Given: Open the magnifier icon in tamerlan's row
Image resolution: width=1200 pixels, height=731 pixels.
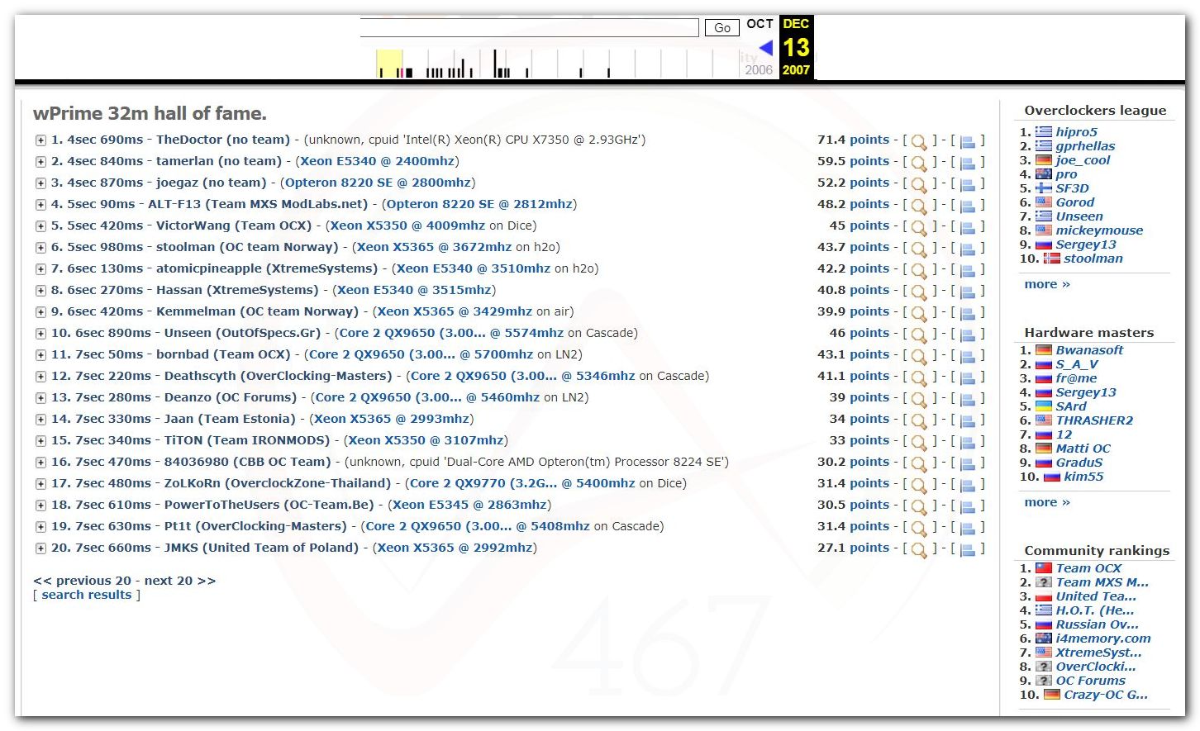Looking at the screenshot, I should 918,163.
